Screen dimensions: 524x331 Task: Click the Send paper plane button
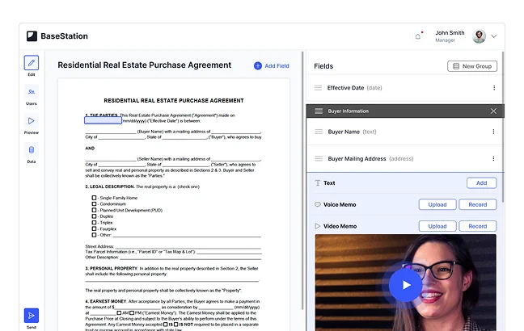click(31, 315)
